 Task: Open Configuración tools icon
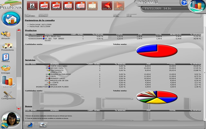click(8, 95)
